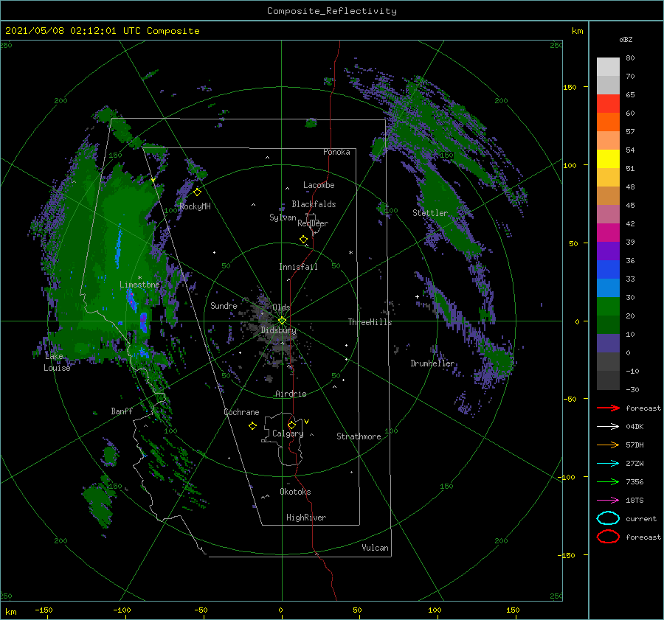
Task: Click the Vulcan label
Action: 375,548
